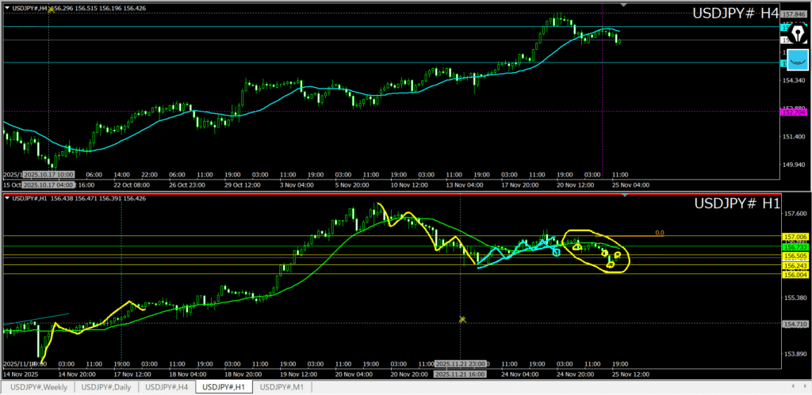Screen dimensions: 812x395
Task: Open the USDJPY#,H1 chart title dropdown arrow
Action: [x=6, y=198]
